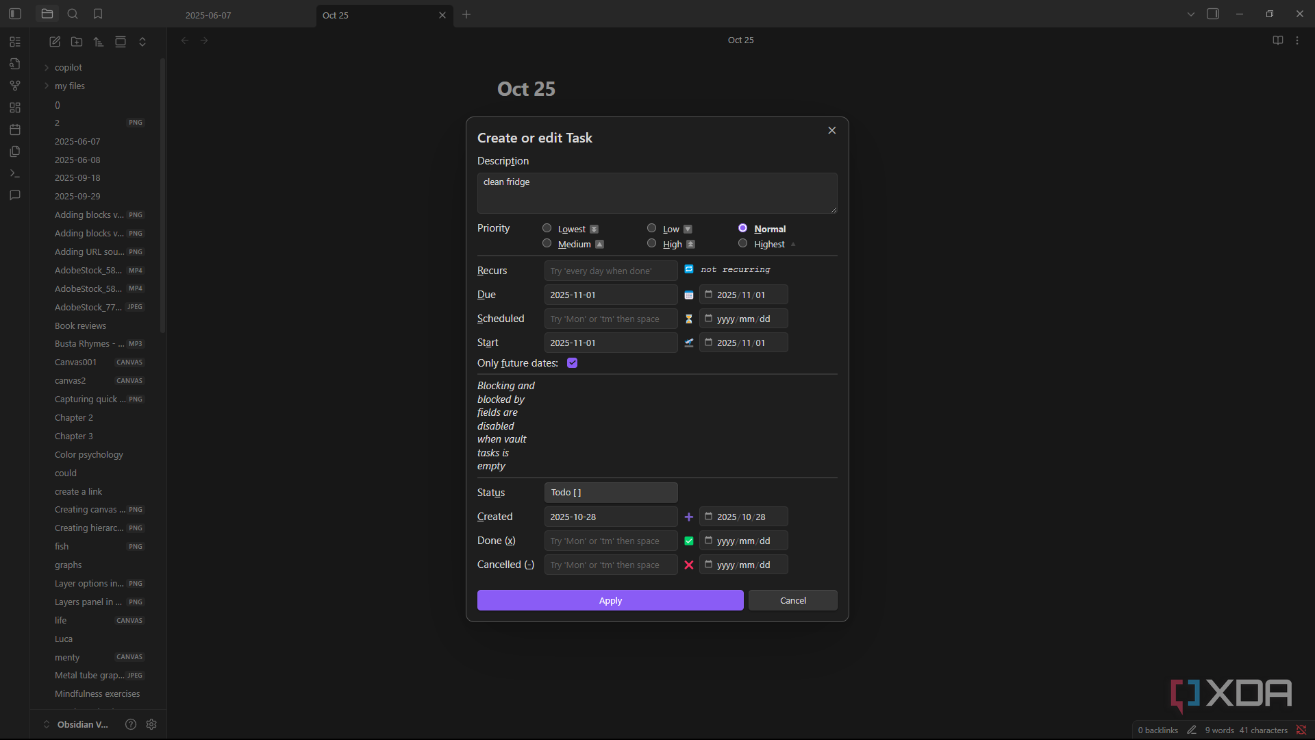Change the file sort order icon
Screen dimensions: 1315x740
click(99, 42)
